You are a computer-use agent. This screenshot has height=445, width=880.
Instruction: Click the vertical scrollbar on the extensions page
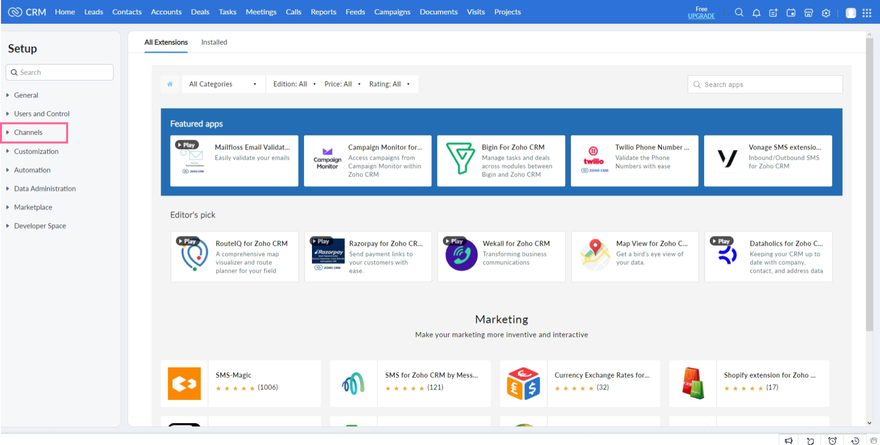click(869, 185)
